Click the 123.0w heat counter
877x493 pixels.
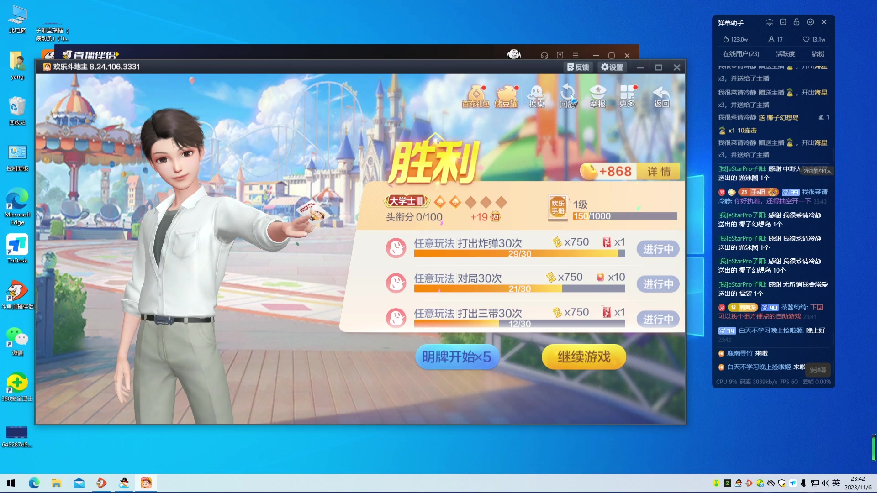click(x=735, y=40)
